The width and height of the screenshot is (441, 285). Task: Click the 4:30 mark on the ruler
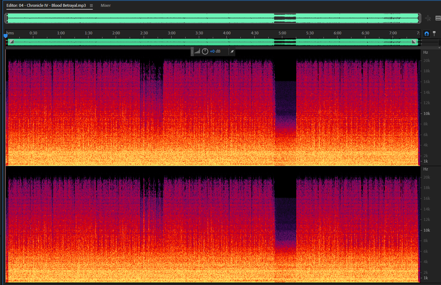(255, 33)
